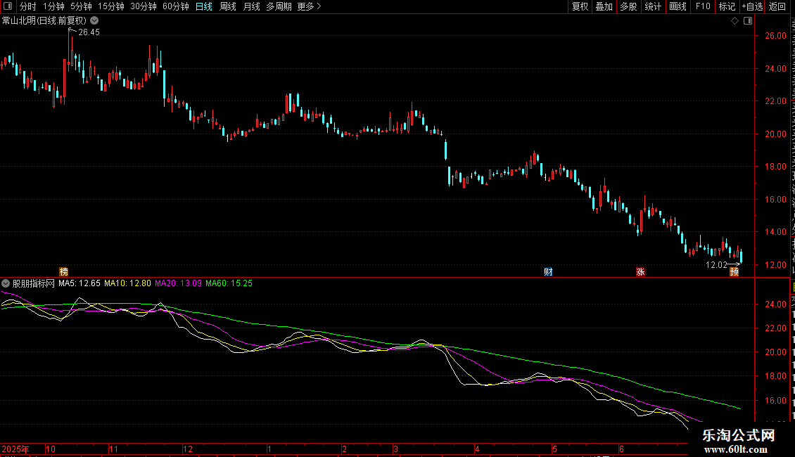
Task: Click the 2025年 label on time axis
Action: [15, 449]
